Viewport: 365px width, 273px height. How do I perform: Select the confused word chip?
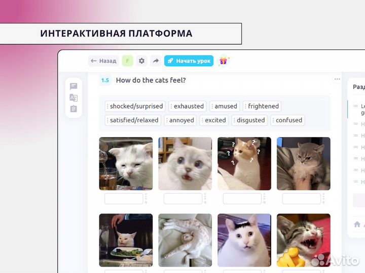pyautogui.click(x=288, y=120)
